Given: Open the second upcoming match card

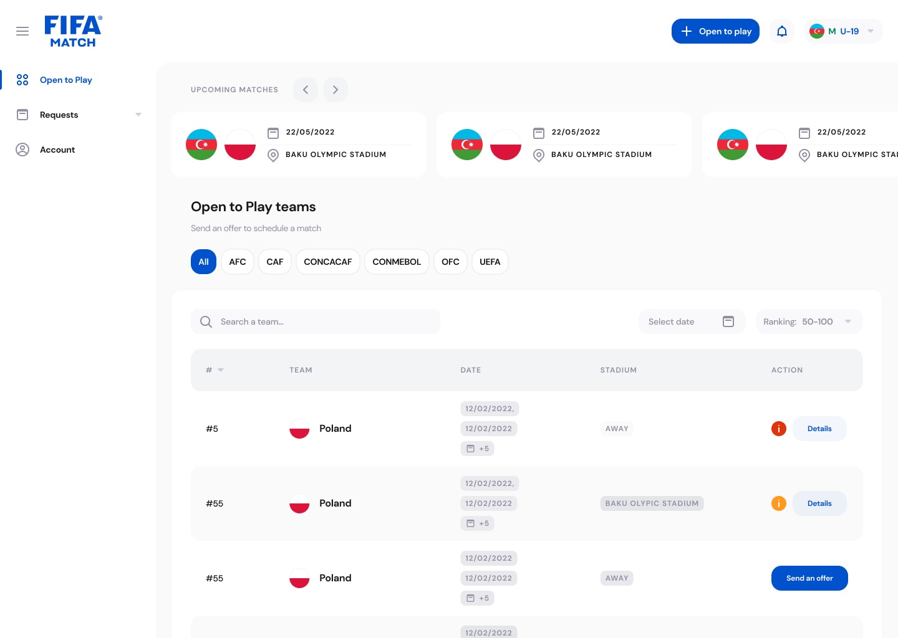Looking at the screenshot, I should click(564, 145).
